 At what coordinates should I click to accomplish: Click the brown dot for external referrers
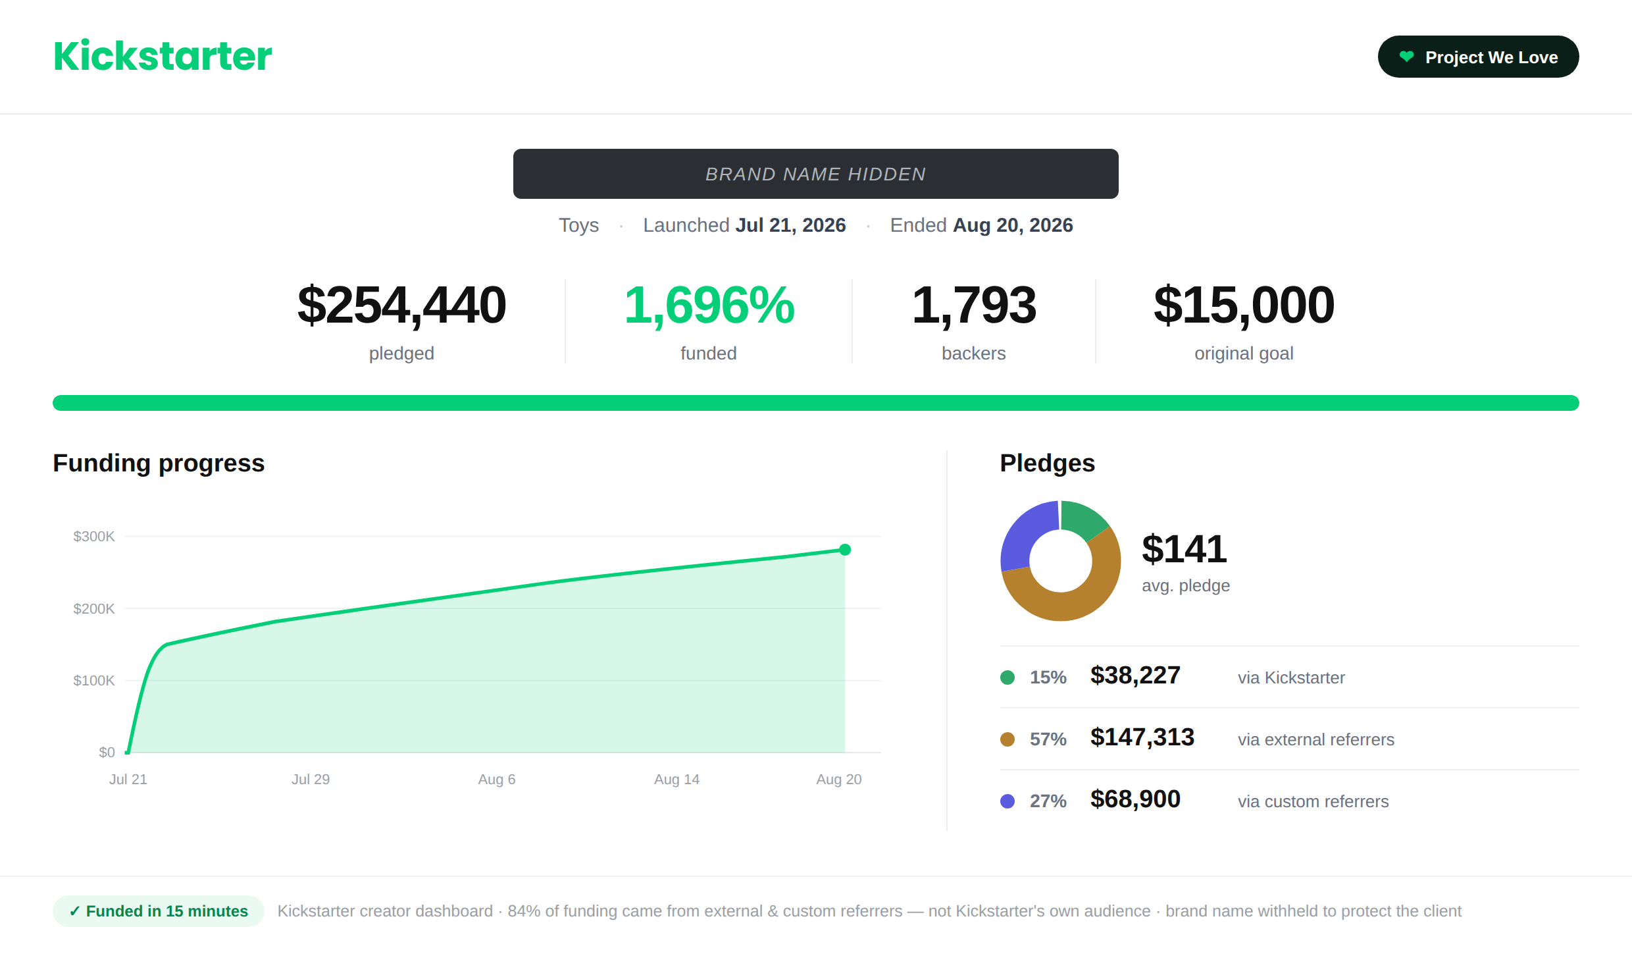(x=1007, y=739)
